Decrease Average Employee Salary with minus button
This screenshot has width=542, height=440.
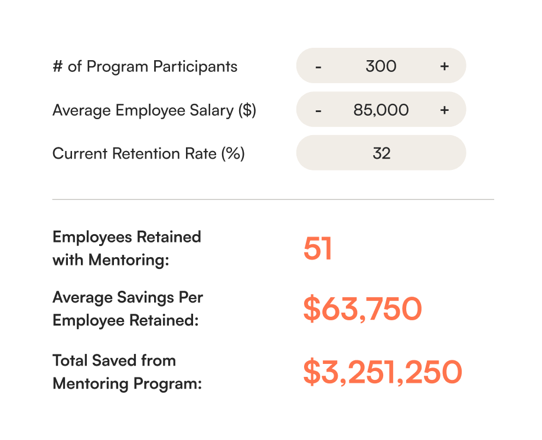(x=319, y=110)
